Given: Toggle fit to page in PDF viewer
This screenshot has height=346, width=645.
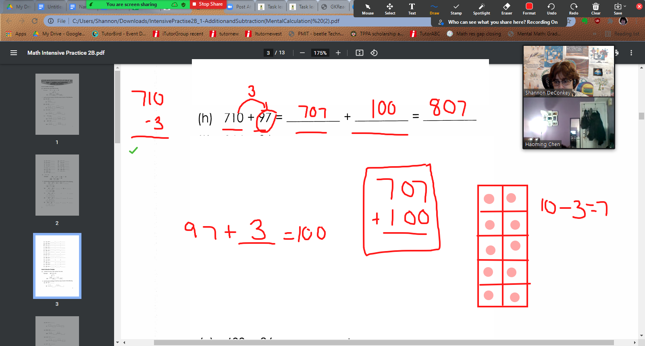Looking at the screenshot, I should (360, 53).
